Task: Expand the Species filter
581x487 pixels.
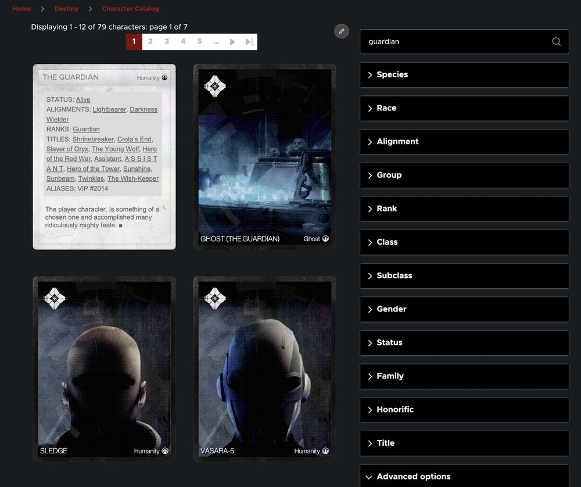Action: pyautogui.click(x=464, y=75)
